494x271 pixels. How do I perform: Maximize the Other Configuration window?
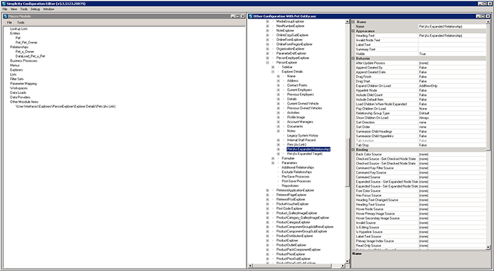coord(483,17)
